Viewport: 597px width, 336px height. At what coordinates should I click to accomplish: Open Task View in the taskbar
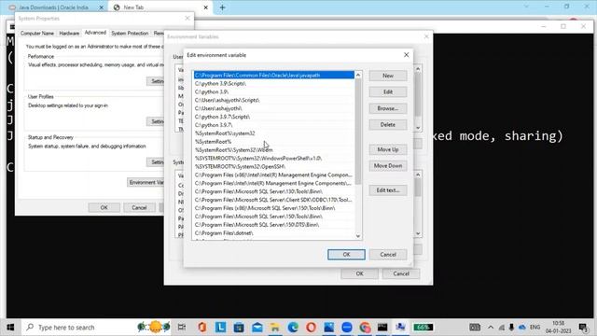tap(182, 328)
